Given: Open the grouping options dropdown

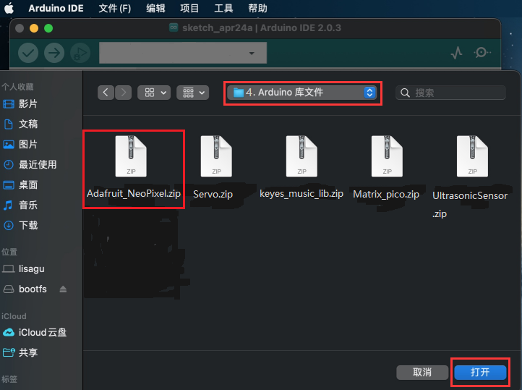Looking at the screenshot, I should [x=193, y=93].
